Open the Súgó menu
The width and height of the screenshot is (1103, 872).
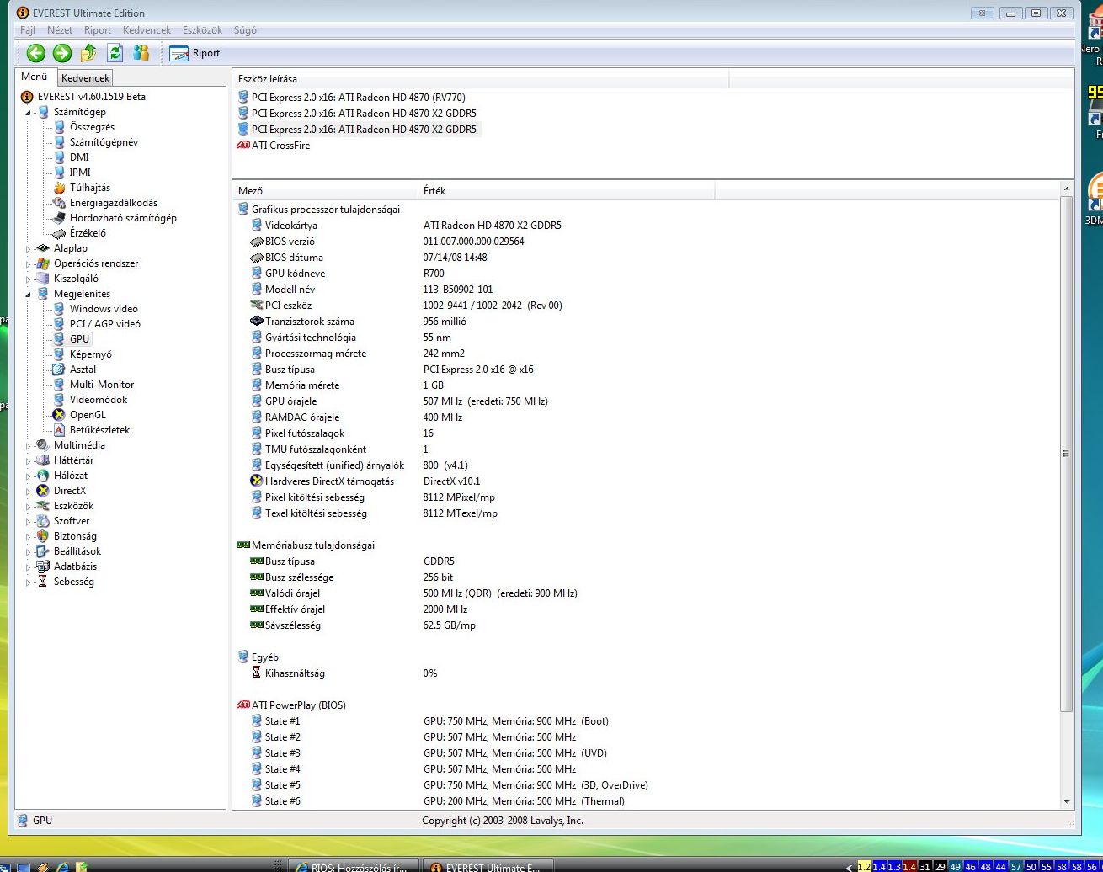[x=245, y=30]
